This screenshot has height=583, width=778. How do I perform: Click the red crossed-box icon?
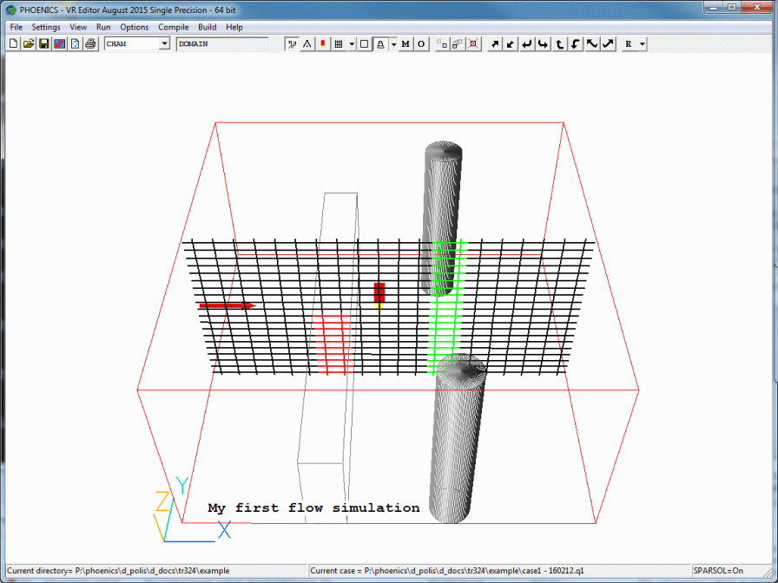[472, 43]
